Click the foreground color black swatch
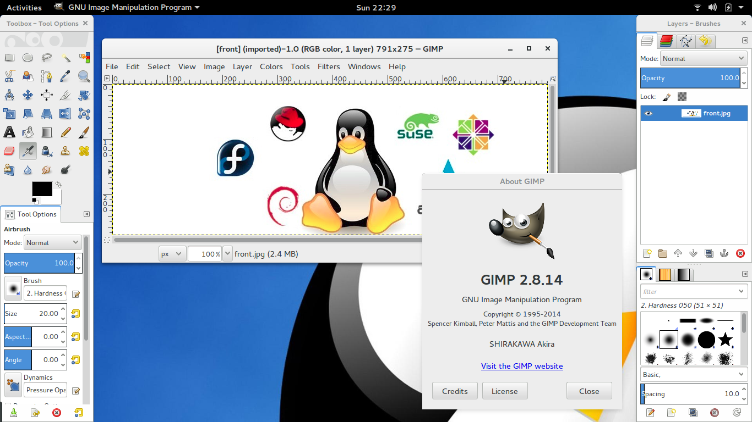Screen dimensions: 752x422 (42, 189)
